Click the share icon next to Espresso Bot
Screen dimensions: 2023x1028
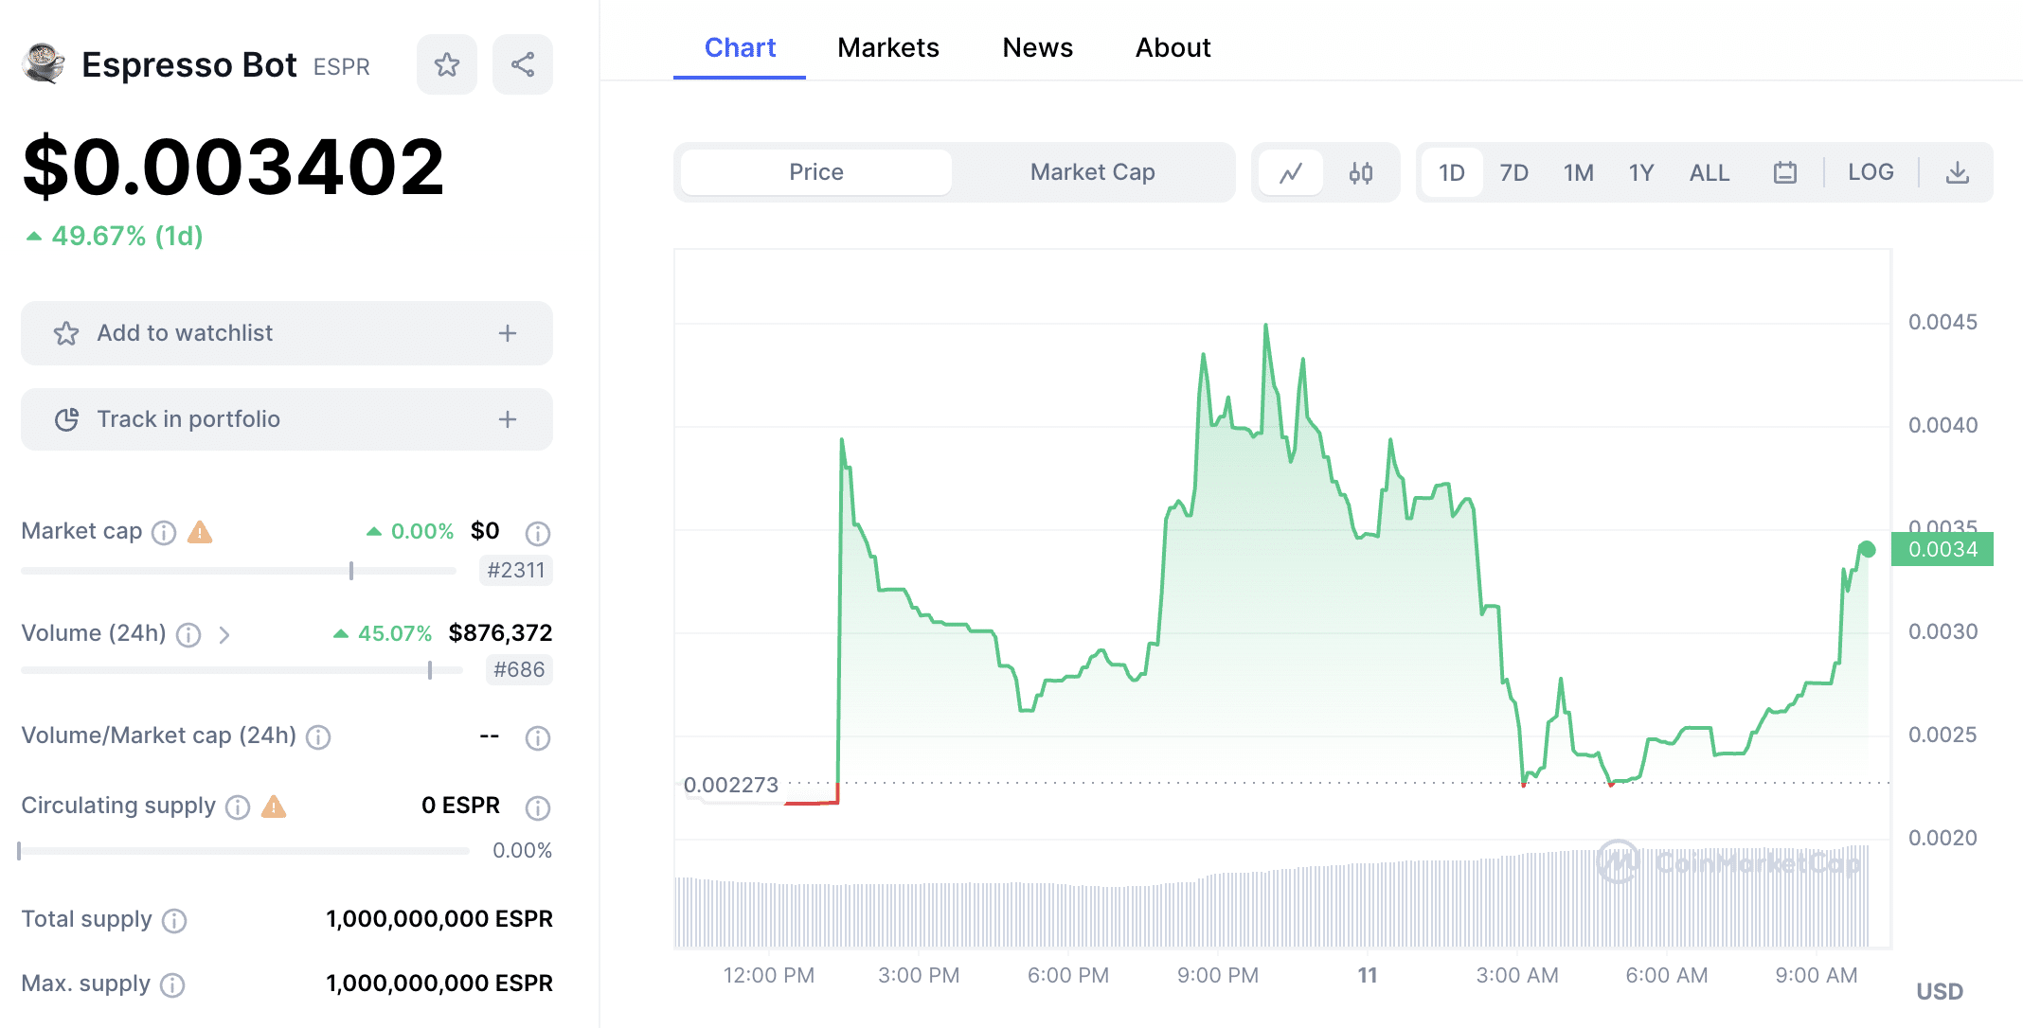tap(523, 64)
